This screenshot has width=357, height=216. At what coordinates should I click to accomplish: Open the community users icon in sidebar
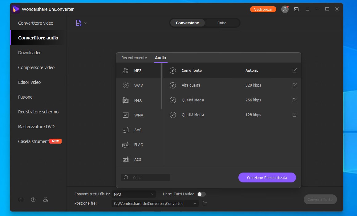[46, 200]
